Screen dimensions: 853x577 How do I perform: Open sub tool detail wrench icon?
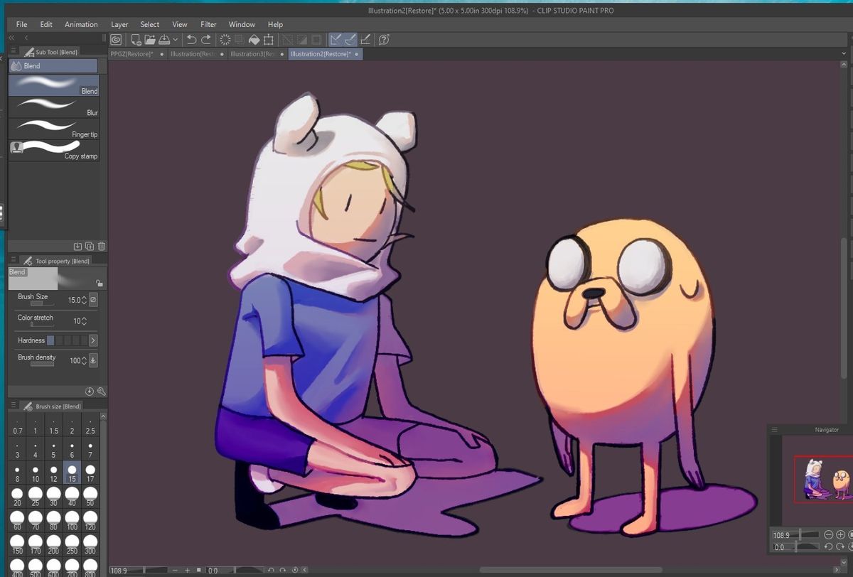click(x=101, y=392)
